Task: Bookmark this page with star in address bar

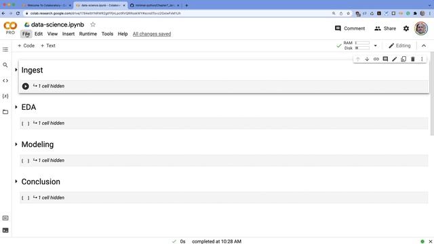Action: tap(348, 14)
